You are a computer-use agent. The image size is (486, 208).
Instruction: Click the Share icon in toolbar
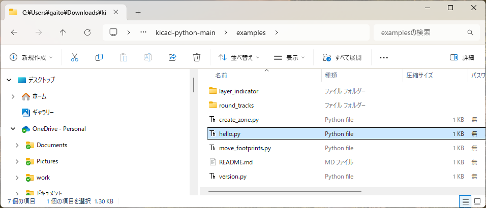(x=172, y=57)
